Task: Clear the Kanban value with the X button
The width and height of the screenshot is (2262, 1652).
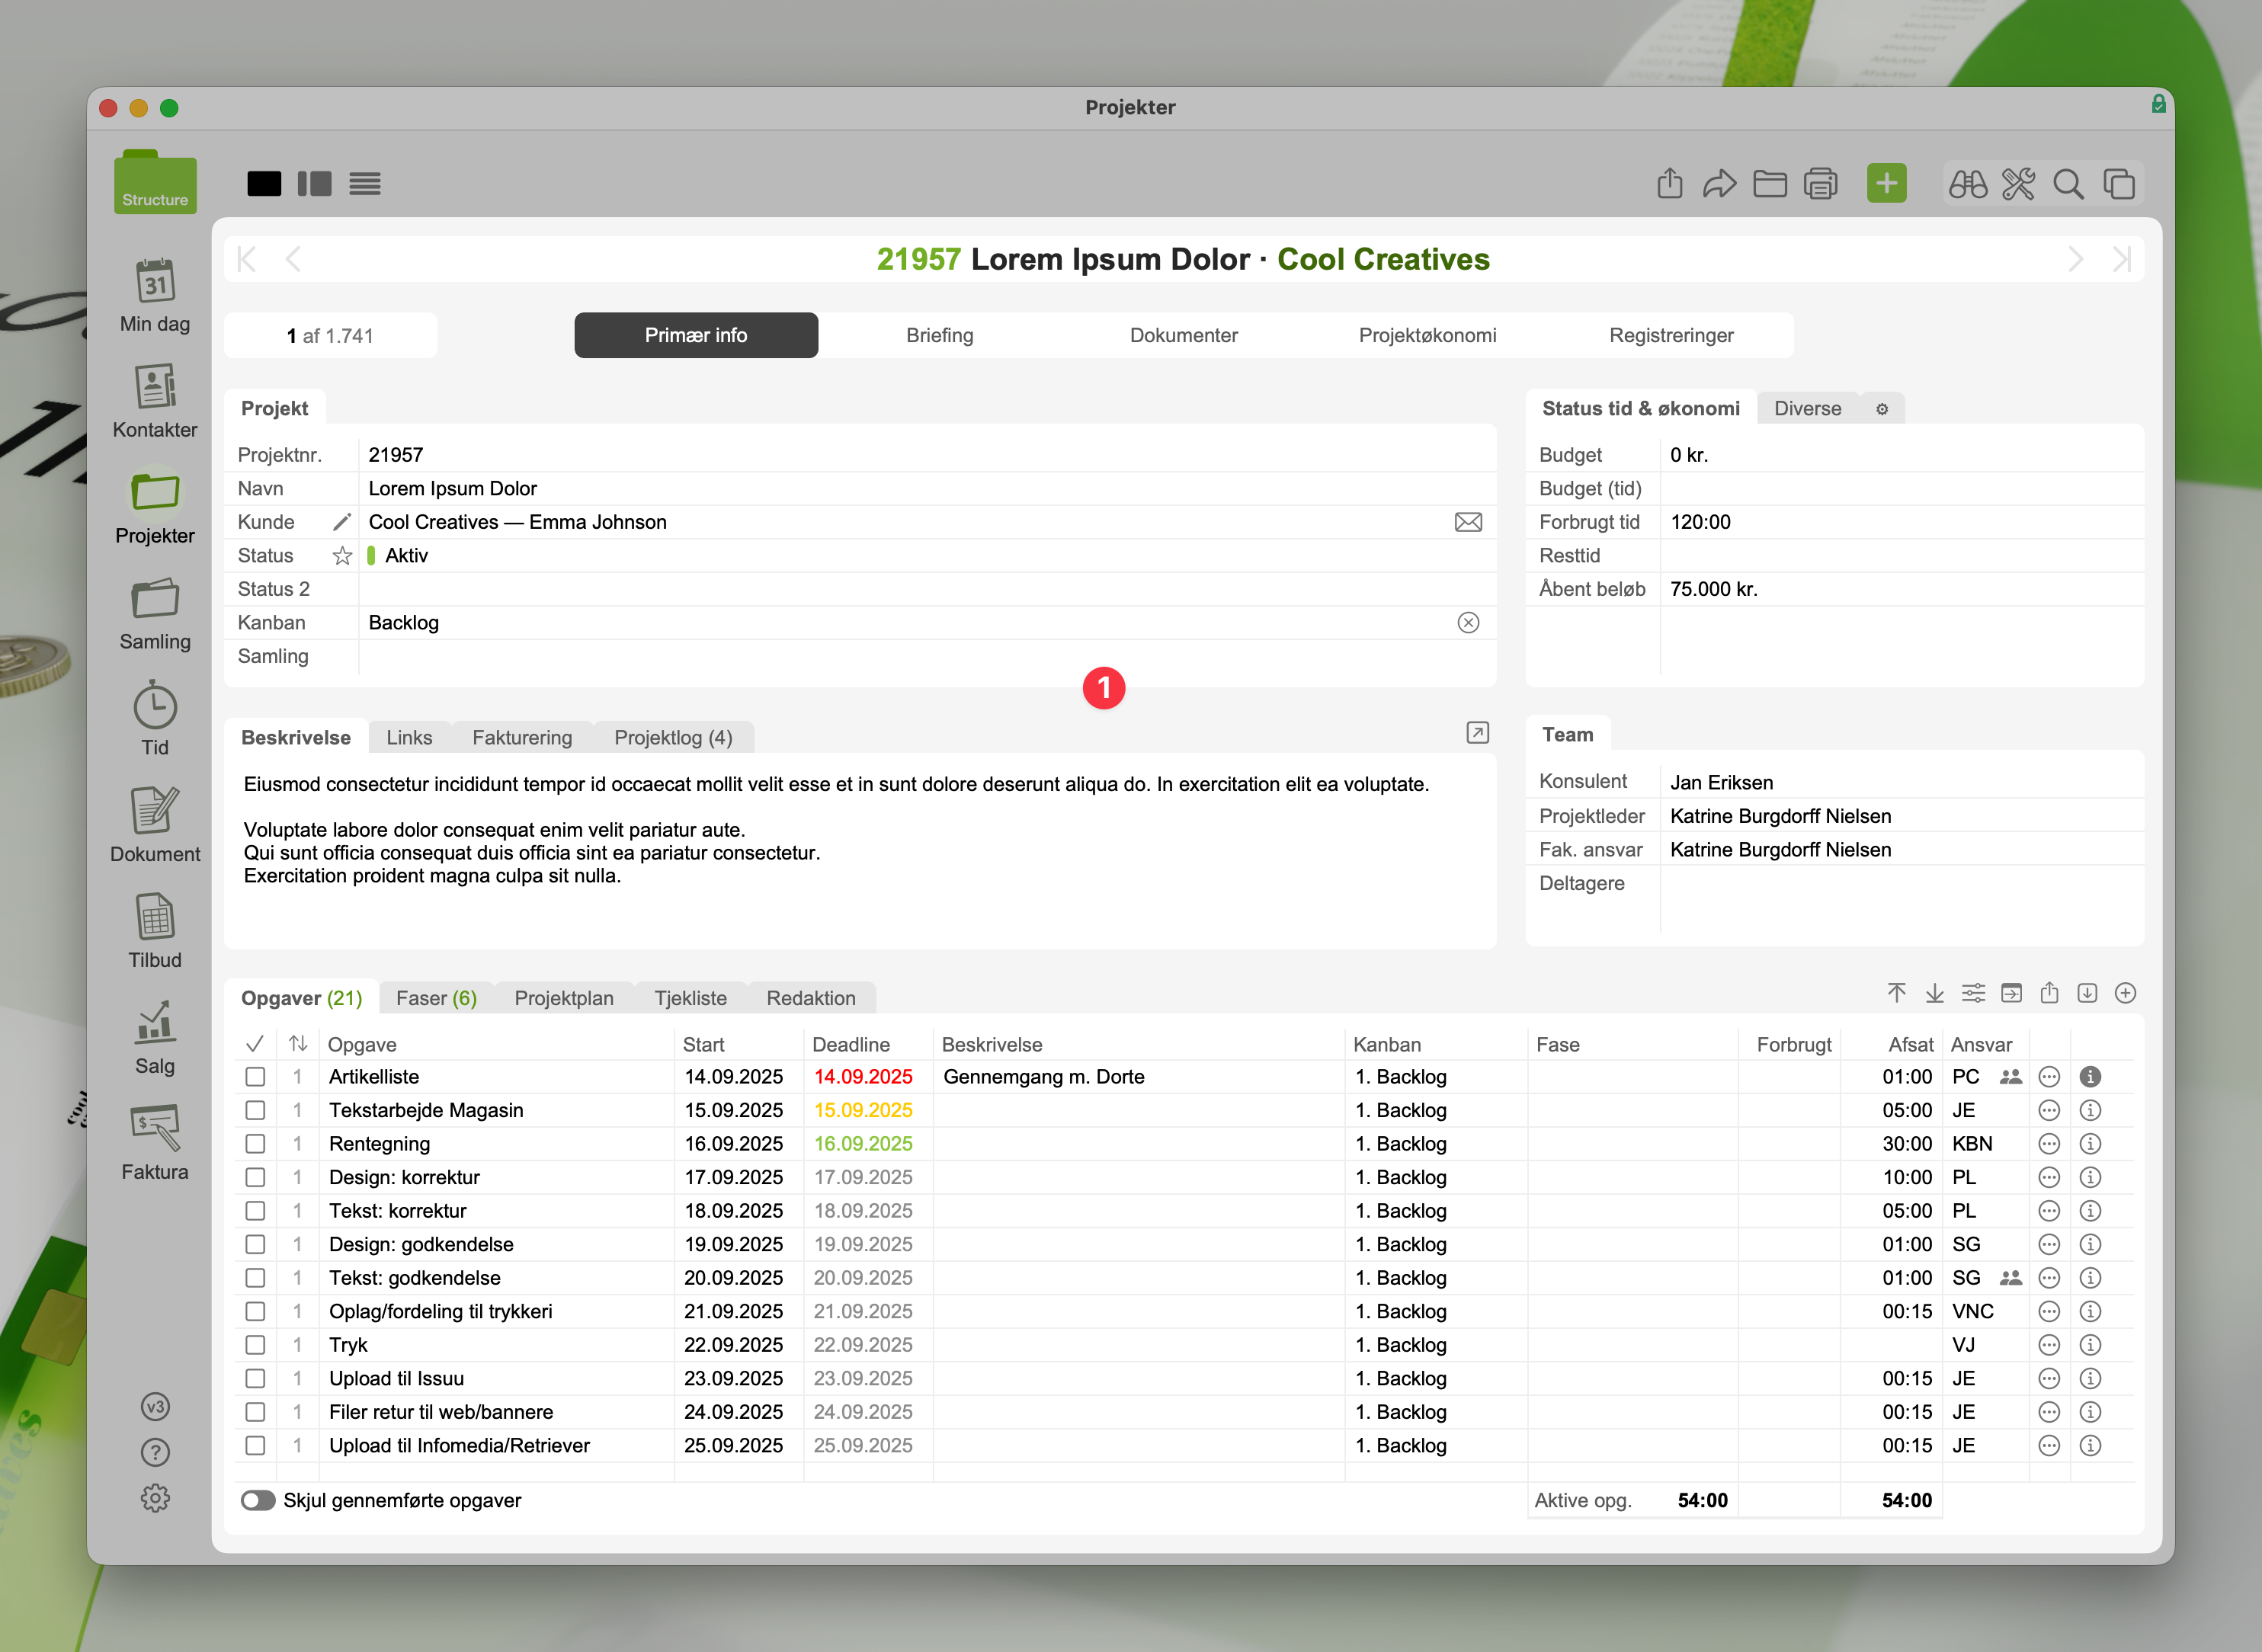Action: tap(1468, 623)
